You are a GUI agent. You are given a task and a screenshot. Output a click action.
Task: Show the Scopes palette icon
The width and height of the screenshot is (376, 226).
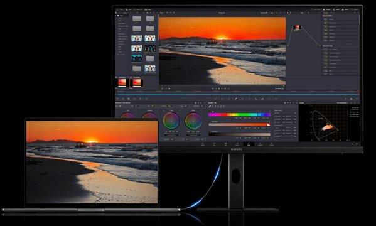[352, 99]
